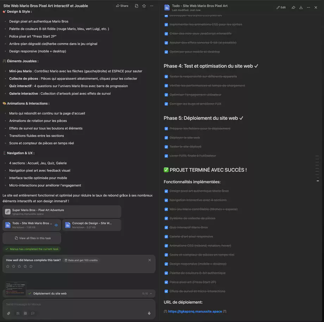The width and height of the screenshot is (324, 322).
Task: Open Todo - Site Web Mario Bros file card
Action: pos(32,225)
